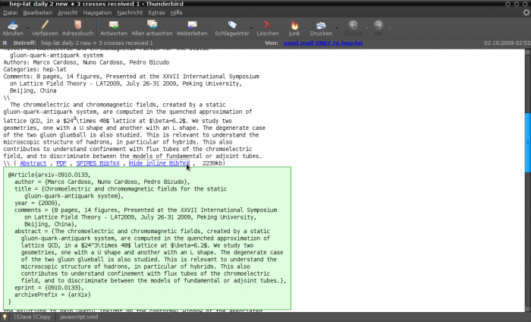Open the Abrufen dropdown arrow
Viewport: 531px width, 322px height.
tap(27, 28)
